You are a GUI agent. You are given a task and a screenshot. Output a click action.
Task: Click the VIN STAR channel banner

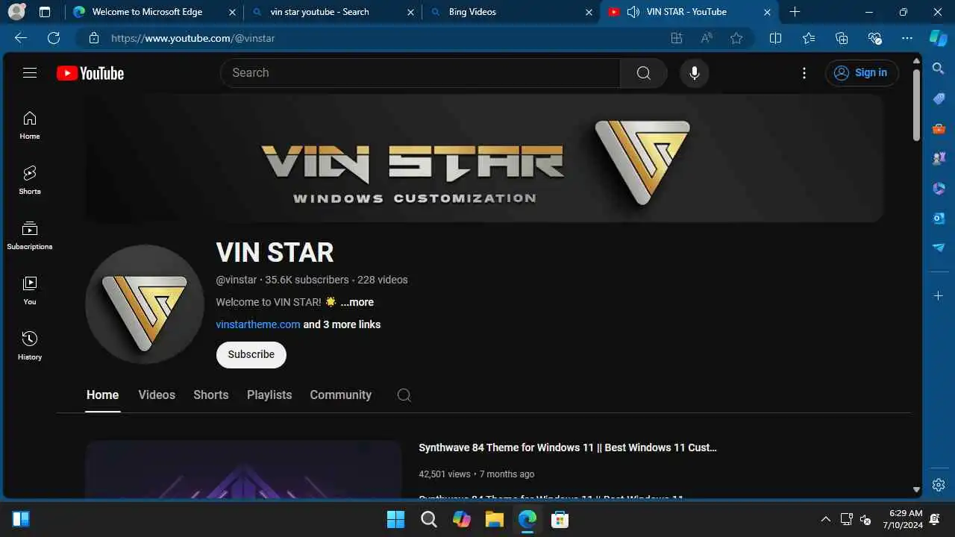pos(484,158)
